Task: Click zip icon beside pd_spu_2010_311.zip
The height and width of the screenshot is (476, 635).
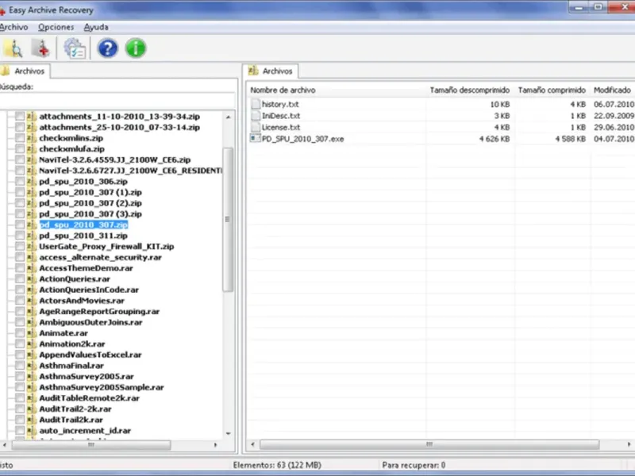Action: click(x=32, y=236)
